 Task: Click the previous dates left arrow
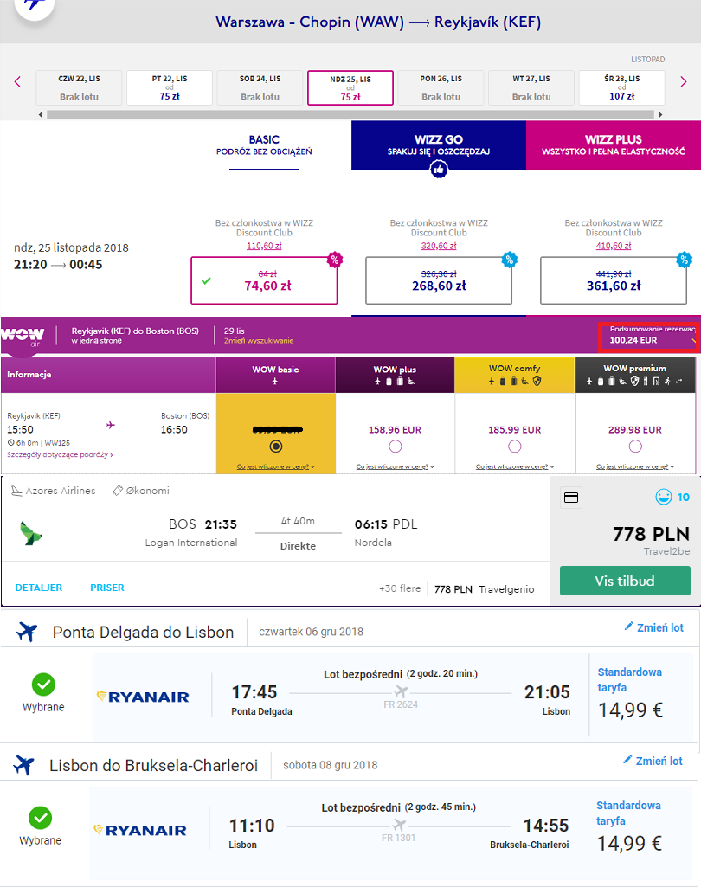coord(17,81)
